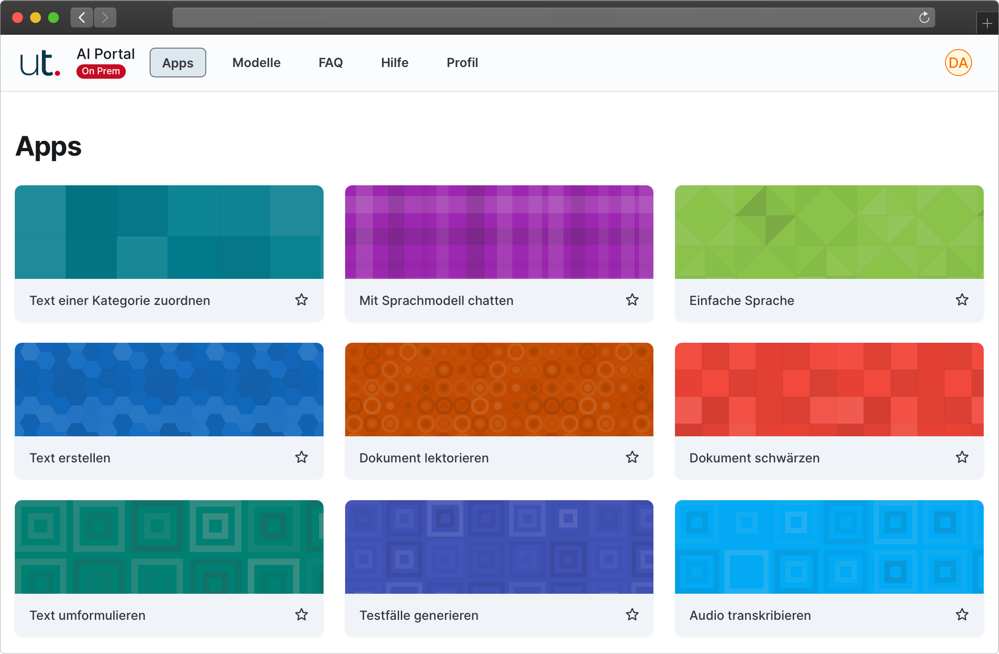Open the DA user avatar menu
999x654 pixels.
[x=958, y=63]
